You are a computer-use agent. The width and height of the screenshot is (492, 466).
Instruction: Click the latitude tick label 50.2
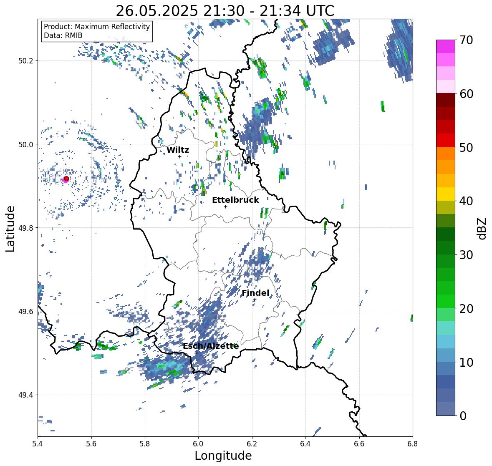pos(26,61)
